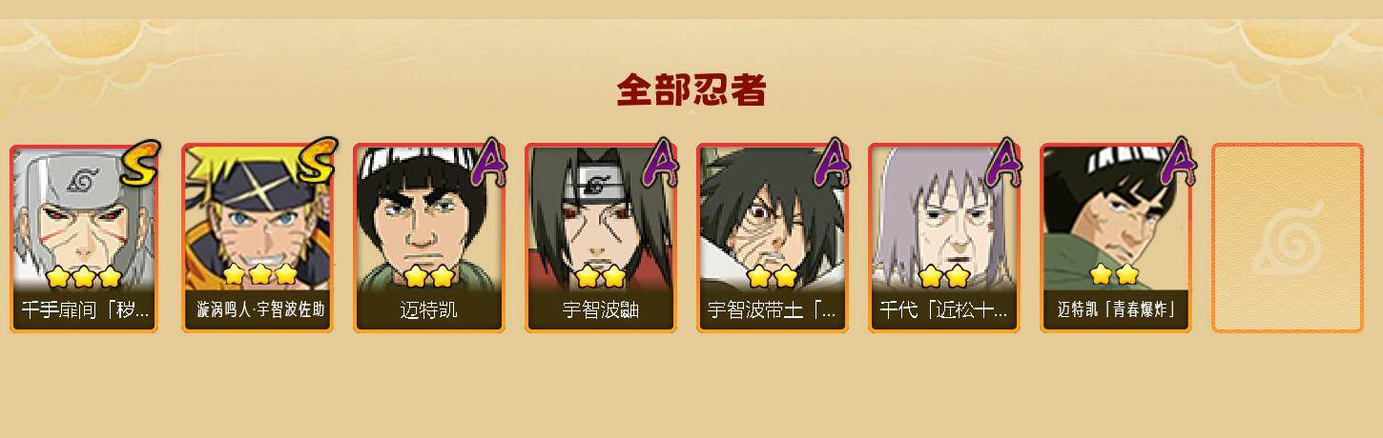Screen dimensions: 1383x438
Task: Open the 千代「近松十... ninja card
Action: point(943,238)
